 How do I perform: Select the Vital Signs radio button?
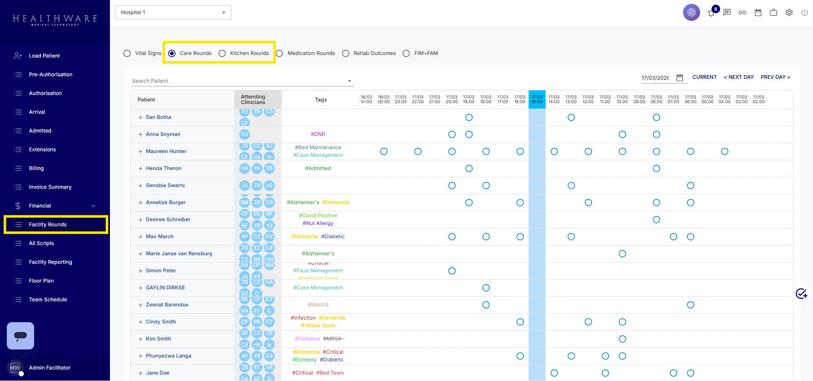[x=127, y=53]
